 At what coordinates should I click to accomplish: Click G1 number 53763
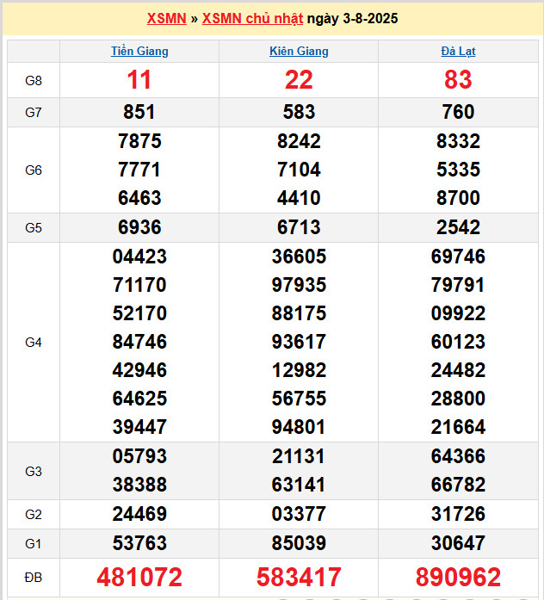coord(139,543)
